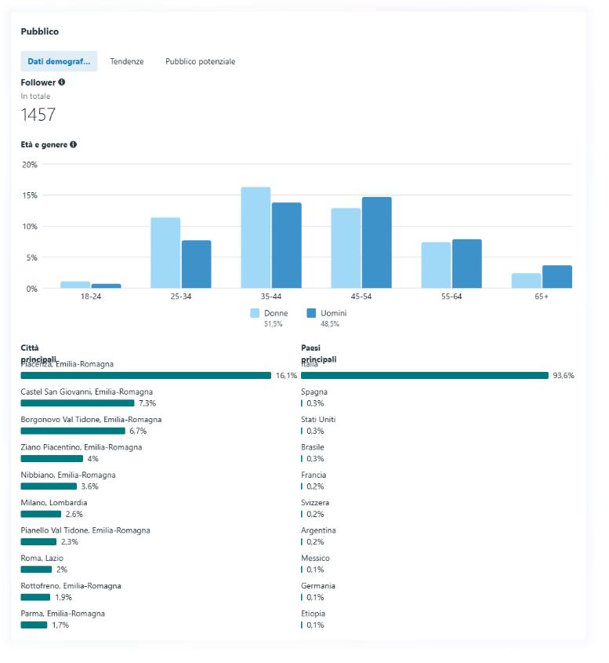Click the Stati Uniti country label

coord(318,420)
